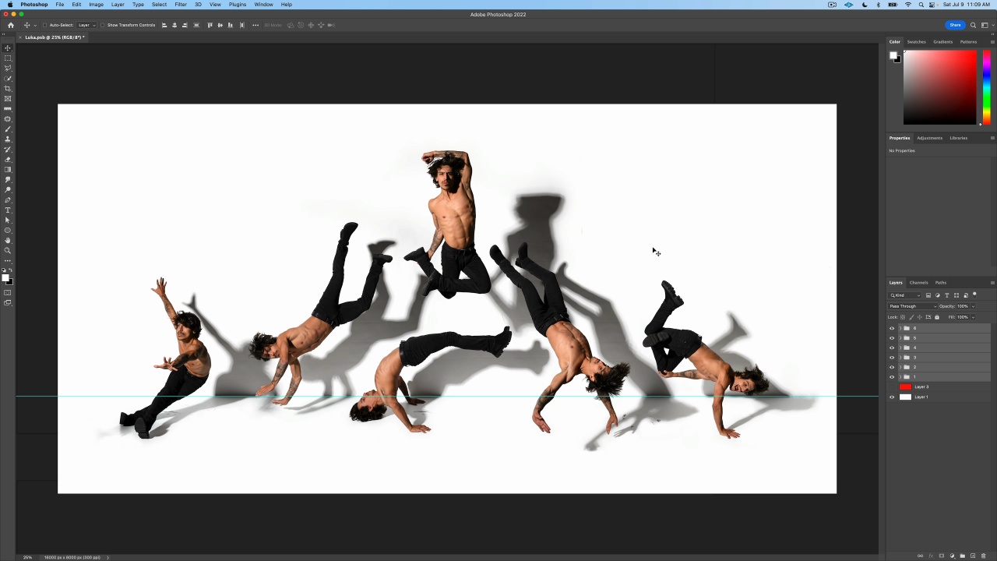Expand layer group 1
This screenshot has width=997, height=561.
[x=900, y=377]
